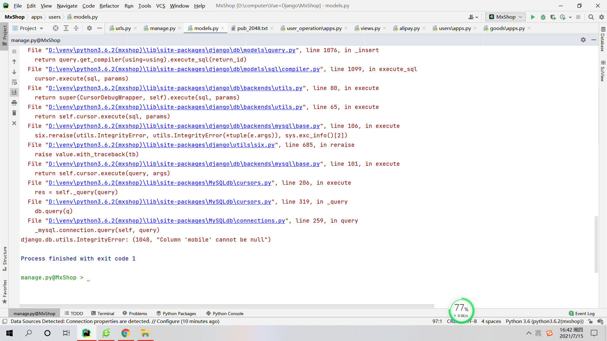Expand all in Project toolbar
This screenshot has height=341, width=607.
tap(66, 28)
